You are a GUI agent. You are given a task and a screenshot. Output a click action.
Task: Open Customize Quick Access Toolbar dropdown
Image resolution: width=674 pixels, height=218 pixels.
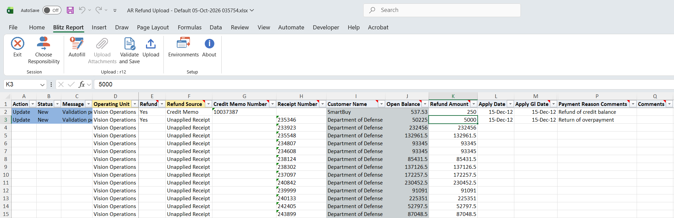pyautogui.click(x=115, y=11)
